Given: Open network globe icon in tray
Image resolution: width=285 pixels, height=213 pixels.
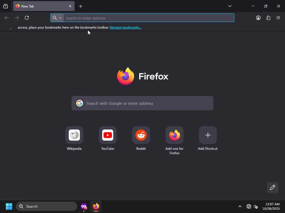Looking at the screenshot, I should pos(249,206).
